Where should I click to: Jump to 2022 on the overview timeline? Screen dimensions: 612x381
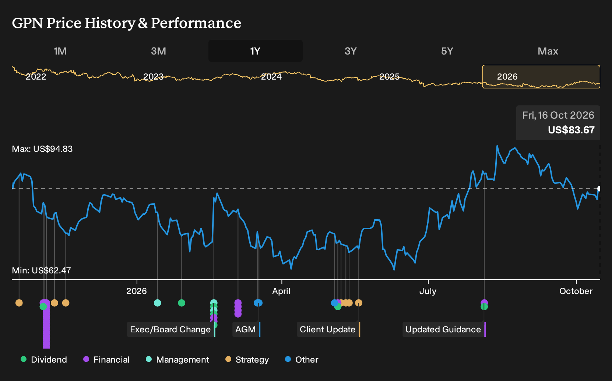point(36,77)
